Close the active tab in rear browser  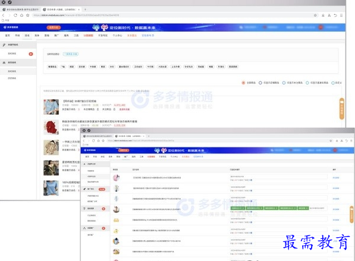(x=78, y=10)
